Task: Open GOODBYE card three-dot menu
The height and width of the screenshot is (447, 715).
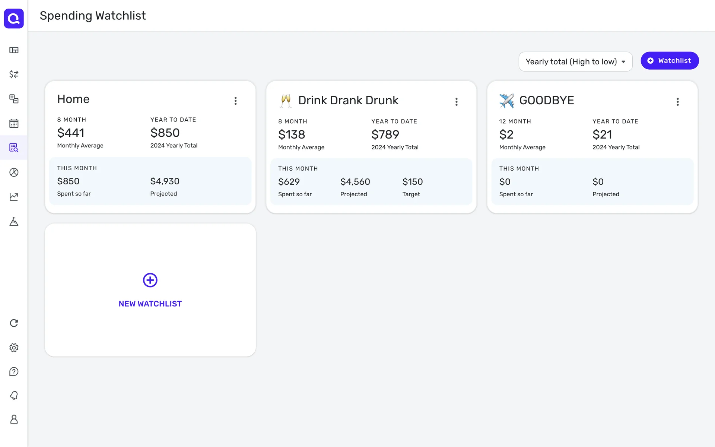Action: 677,102
